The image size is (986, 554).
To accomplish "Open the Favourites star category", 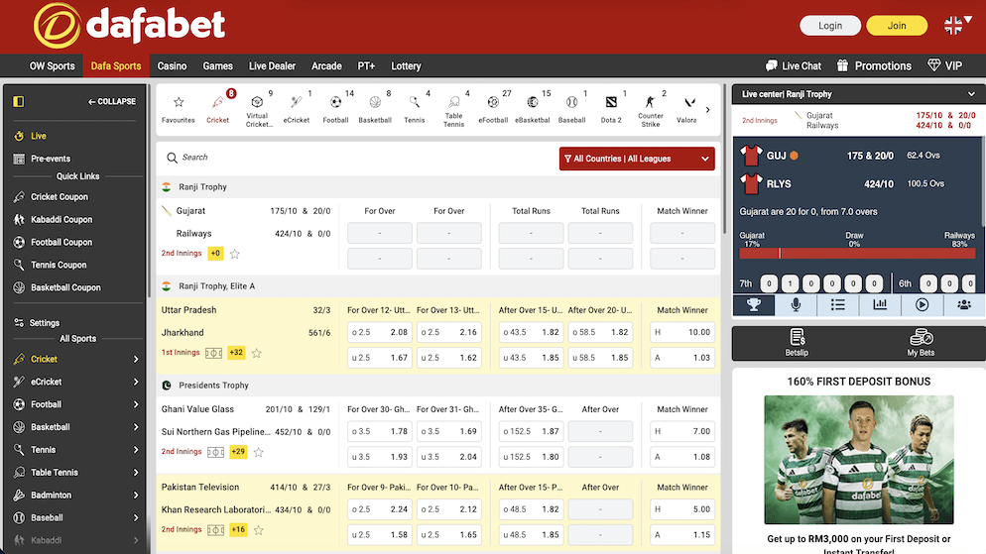I will [x=178, y=109].
